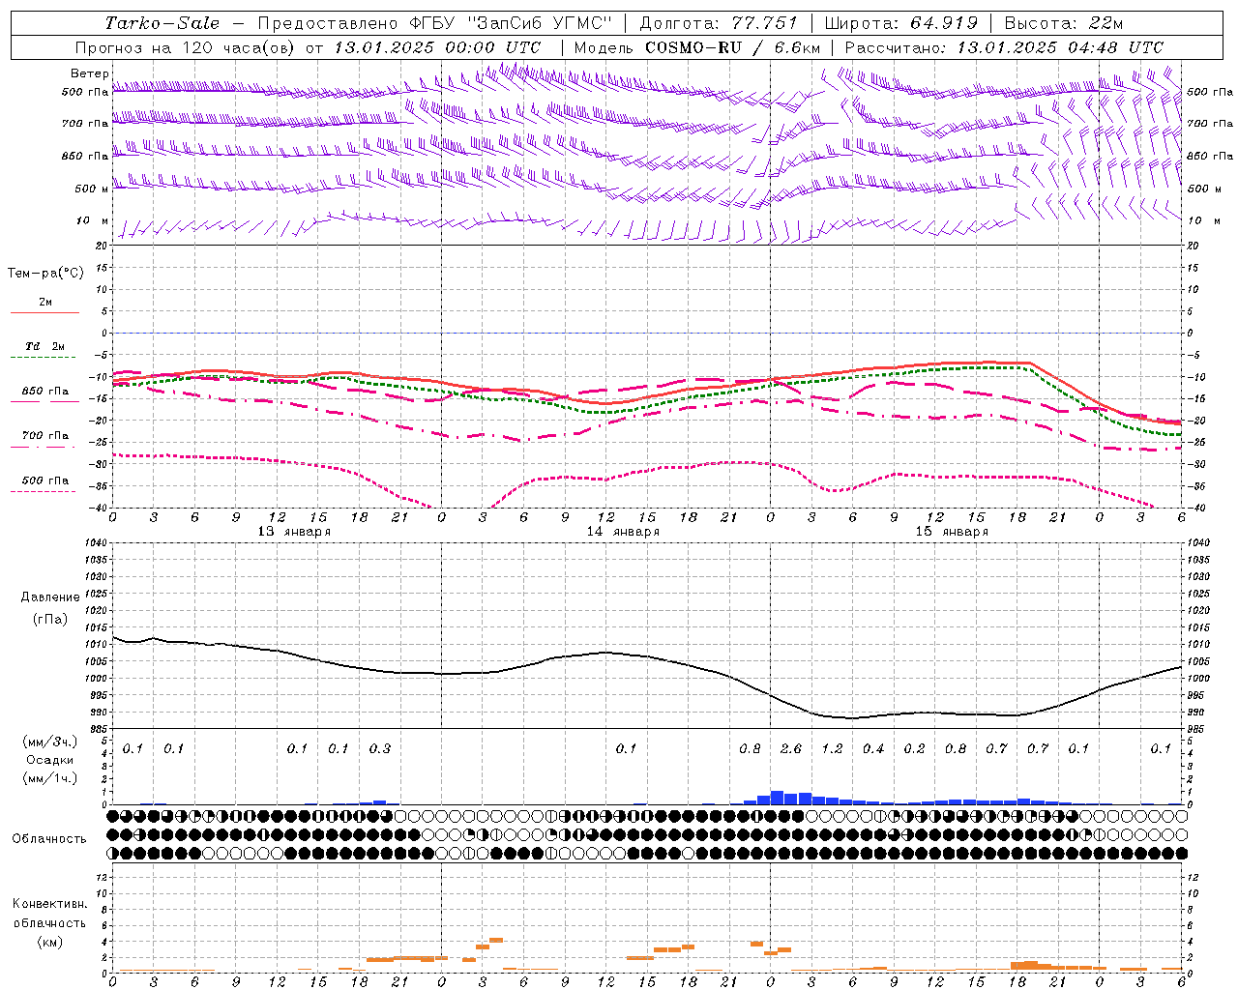Click '1040' on the left pressure axis

pos(94,542)
